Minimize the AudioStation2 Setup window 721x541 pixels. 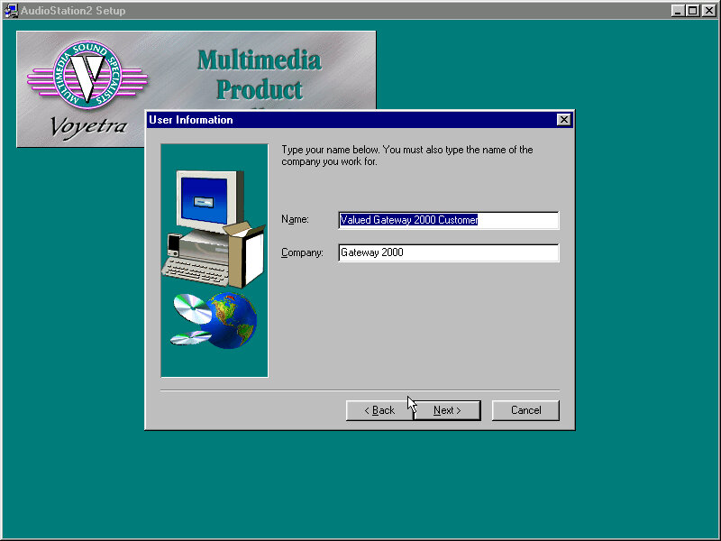678,11
